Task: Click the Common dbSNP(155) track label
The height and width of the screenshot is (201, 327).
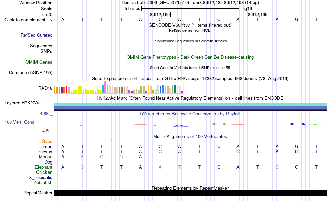Action: (31, 72)
